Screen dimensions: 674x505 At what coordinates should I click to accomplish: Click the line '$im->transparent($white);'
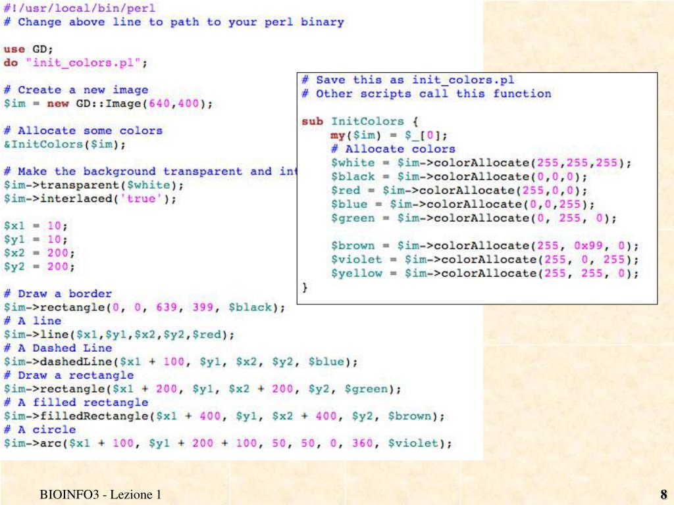(x=93, y=185)
